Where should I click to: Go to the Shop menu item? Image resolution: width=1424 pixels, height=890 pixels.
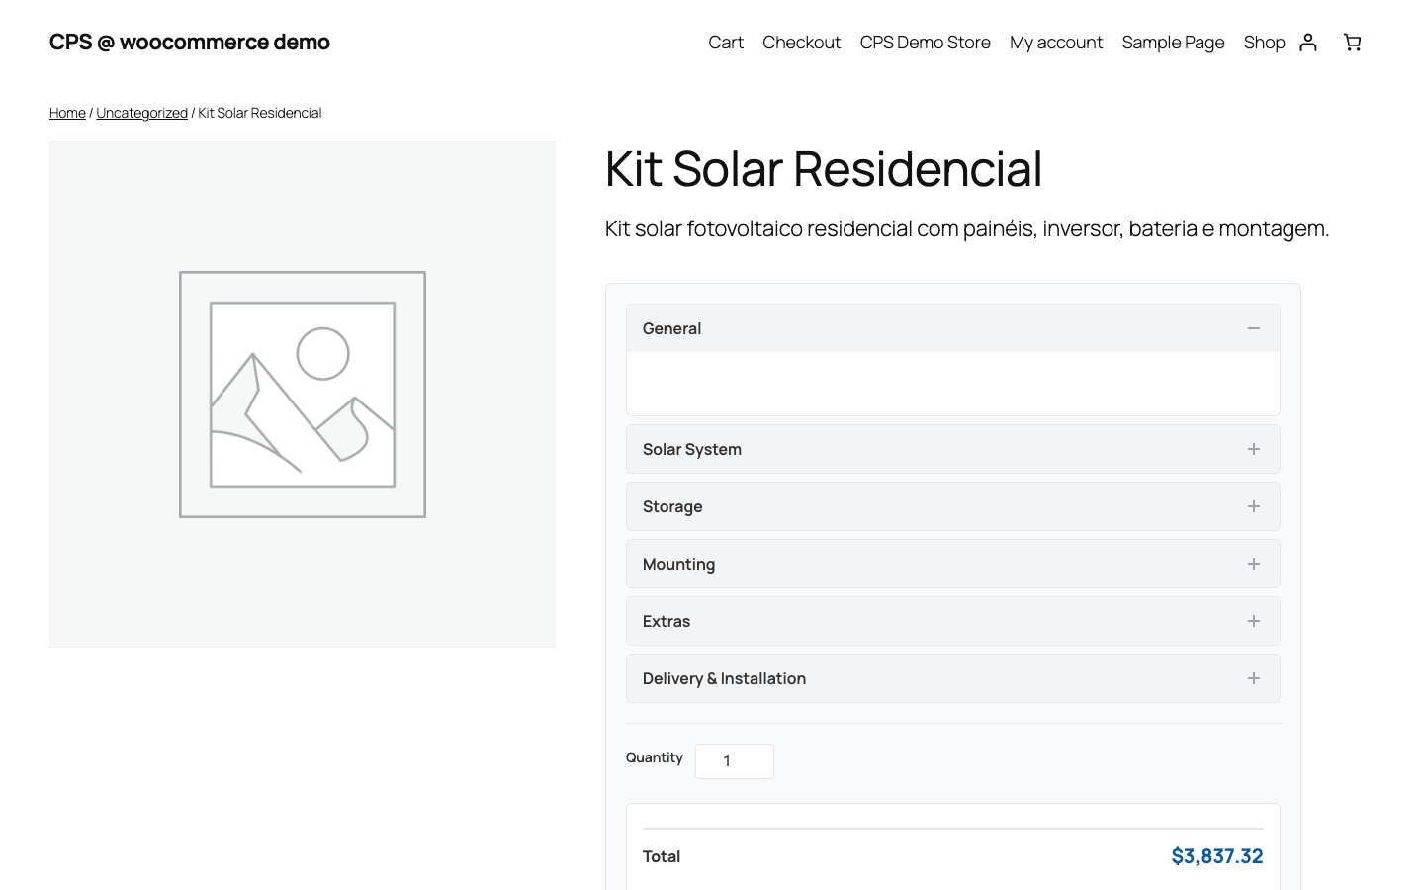click(1264, 42)
